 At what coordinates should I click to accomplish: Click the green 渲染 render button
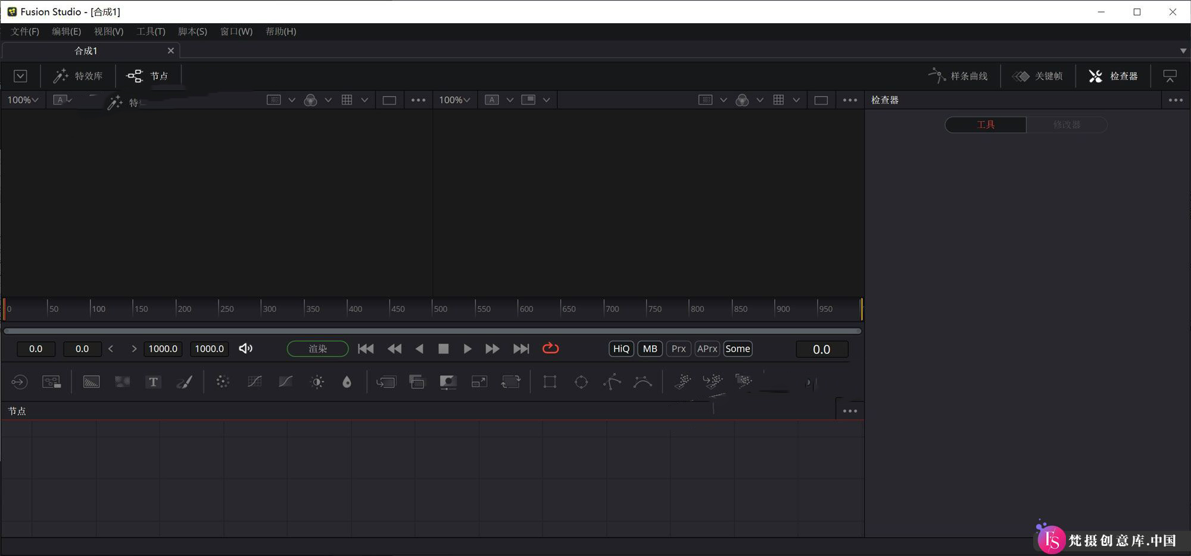click(317, 349)
